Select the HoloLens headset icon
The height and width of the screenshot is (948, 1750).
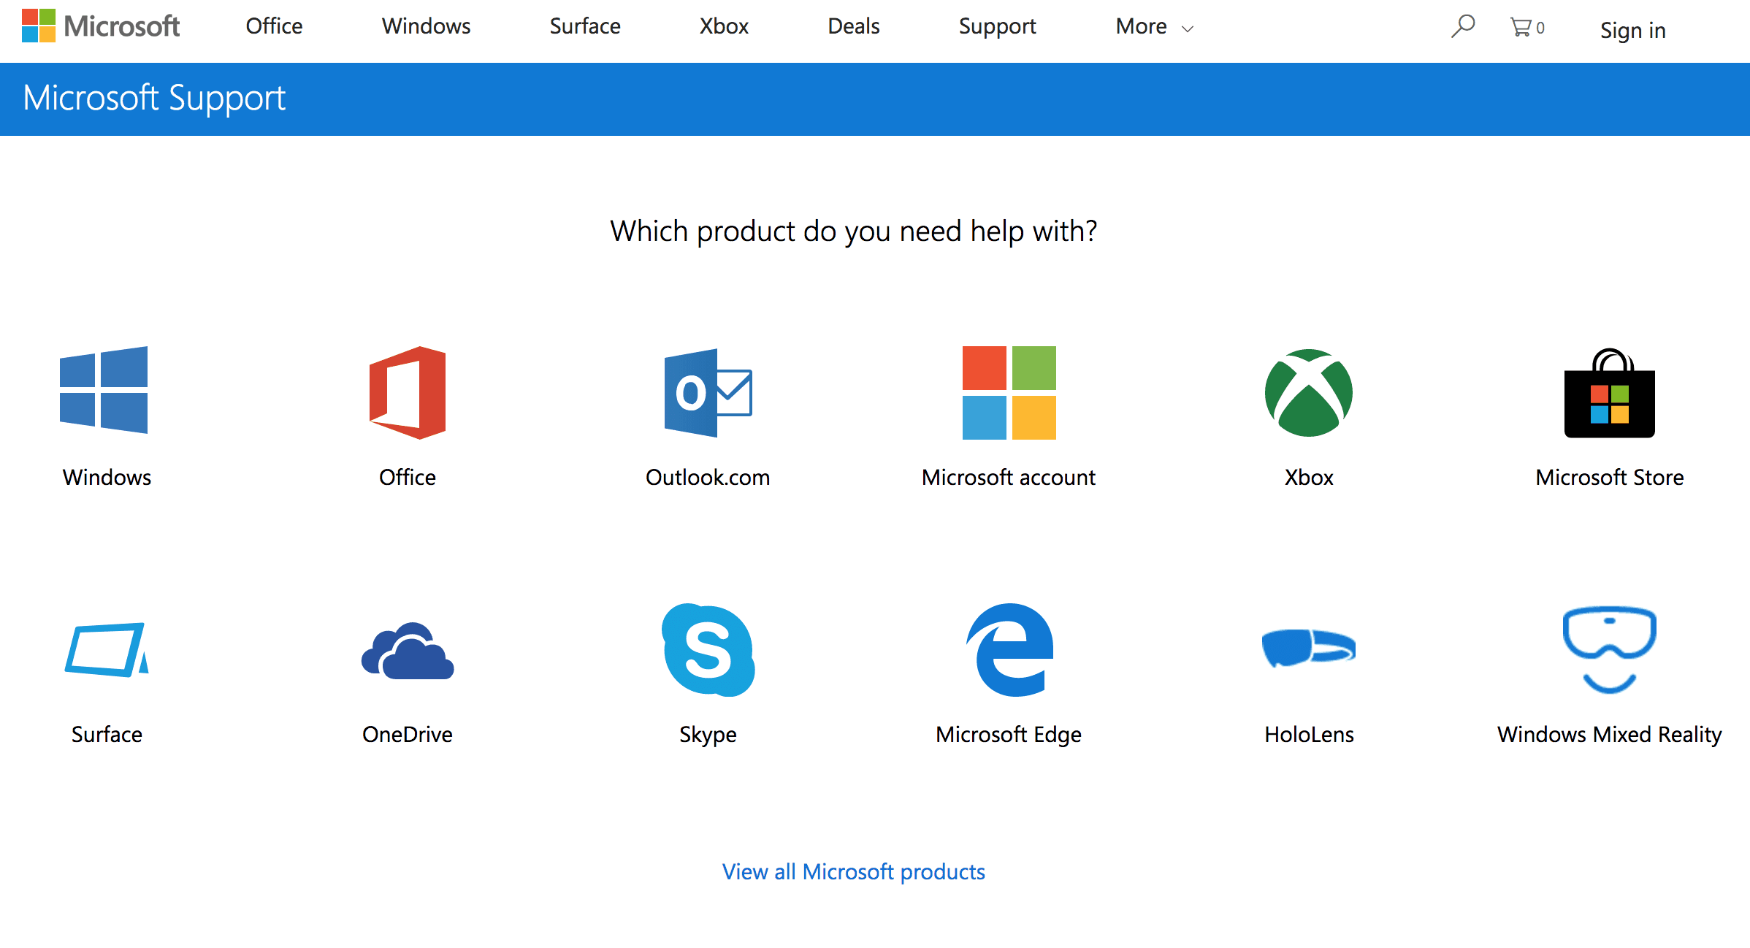point(1308,647)
